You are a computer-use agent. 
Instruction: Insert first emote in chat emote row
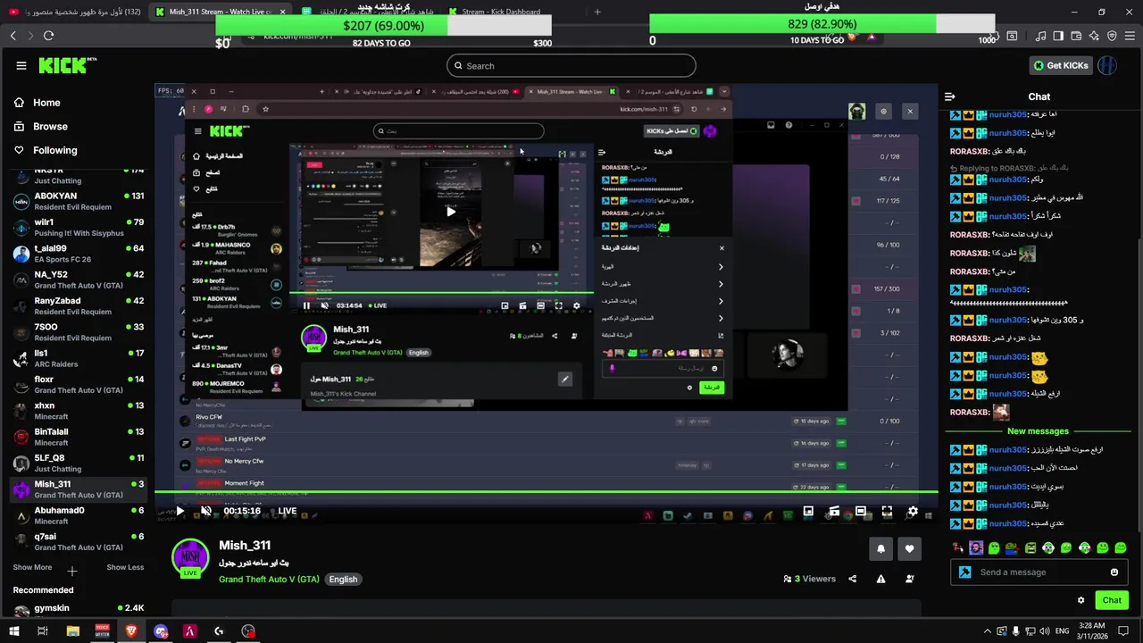(958, 547)
